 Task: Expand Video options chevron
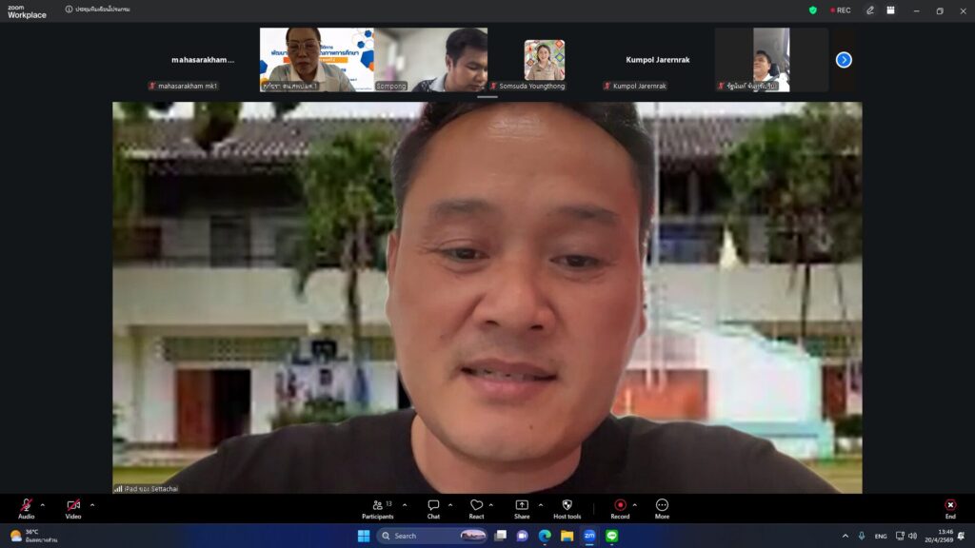tap(92, 505)
